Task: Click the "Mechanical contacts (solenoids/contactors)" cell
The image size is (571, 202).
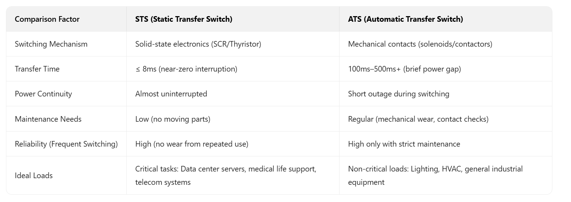Action: pyautogui.click(x=420, y=44)
